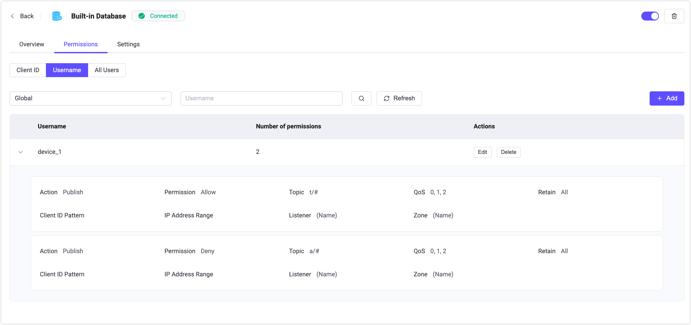The width and height of the screenshot is (691, 325).
Task: Open the Settings tab
Action: [128, 44]
